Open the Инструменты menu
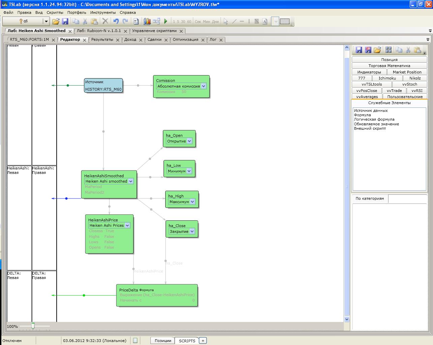 click(103, 12)
